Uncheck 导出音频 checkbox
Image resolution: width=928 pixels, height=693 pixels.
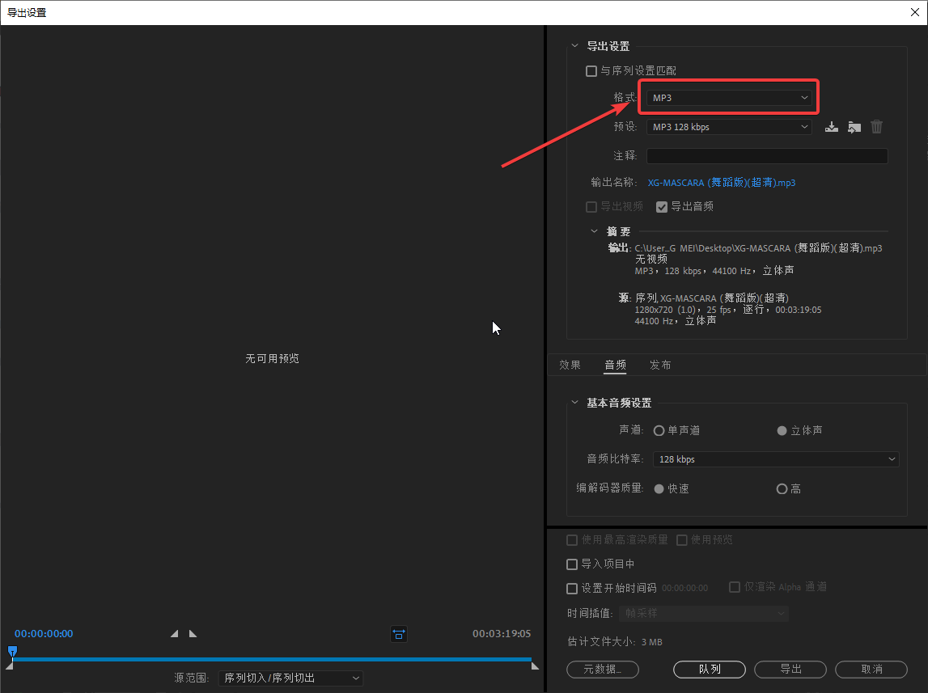point(662,206)
